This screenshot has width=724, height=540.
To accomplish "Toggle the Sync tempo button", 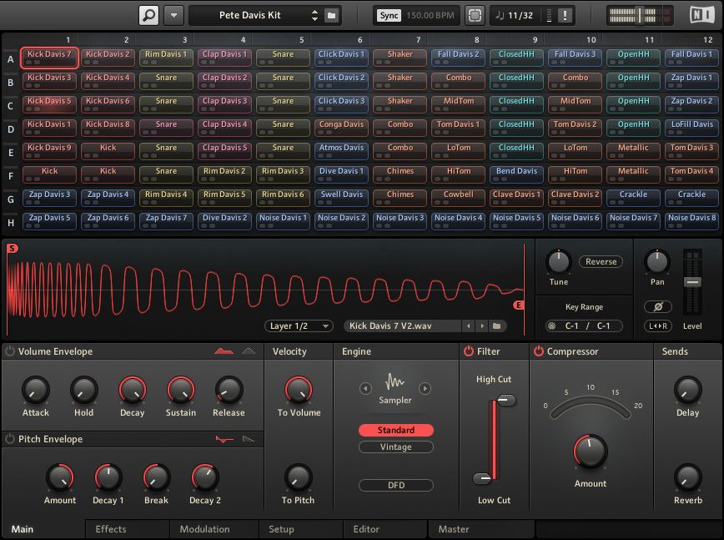I will [389, 15].
